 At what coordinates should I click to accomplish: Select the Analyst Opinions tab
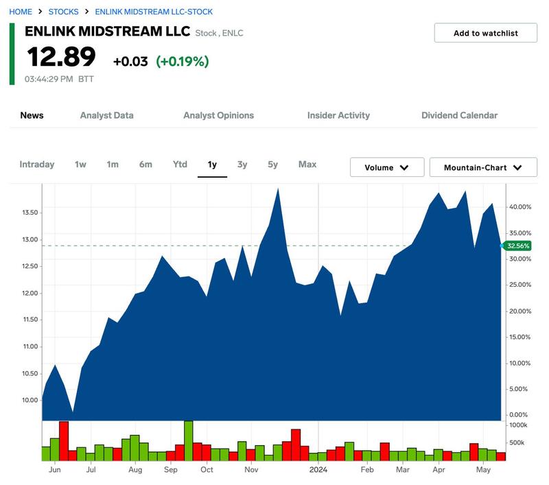click(218, 115)
